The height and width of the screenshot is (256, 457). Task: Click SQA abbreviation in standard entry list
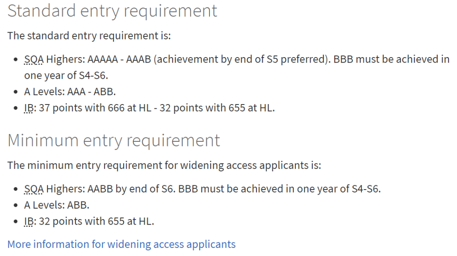[x=34, y=59]
